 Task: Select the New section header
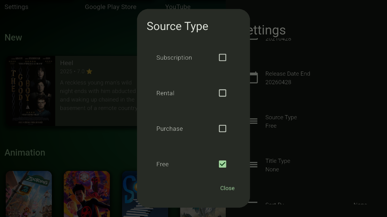tap(13, 37)
